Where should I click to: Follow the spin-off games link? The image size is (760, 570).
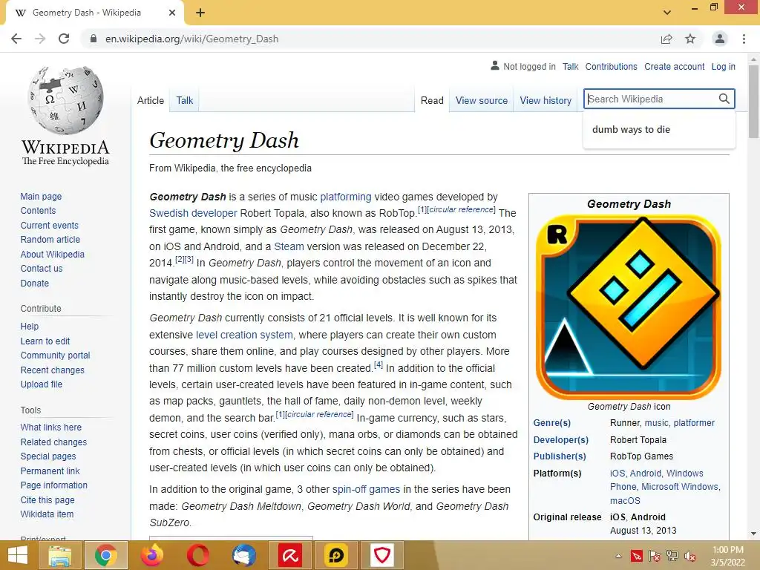[366, 489]
